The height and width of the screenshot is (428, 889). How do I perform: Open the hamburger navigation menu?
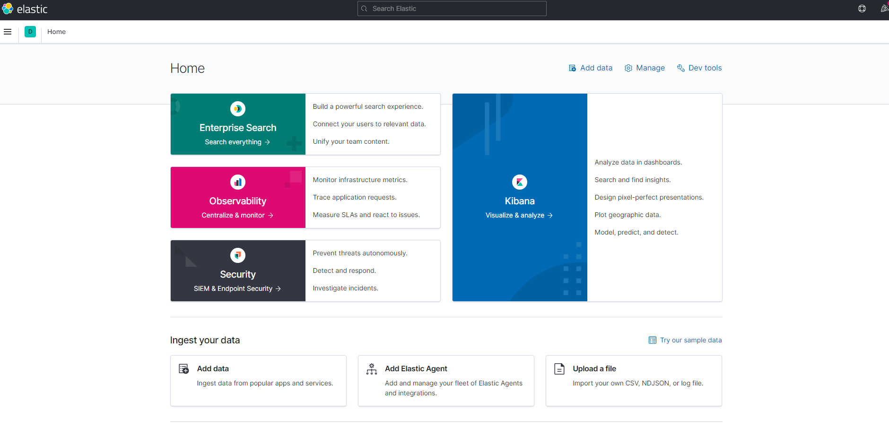click(x=8, y=32)
